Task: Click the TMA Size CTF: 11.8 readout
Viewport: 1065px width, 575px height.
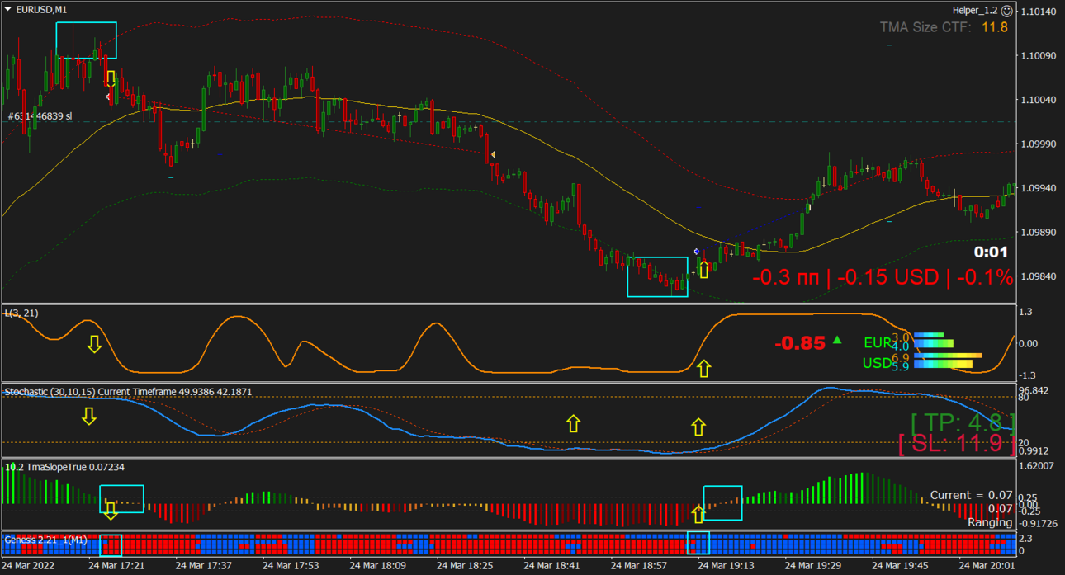Action: 944,27
